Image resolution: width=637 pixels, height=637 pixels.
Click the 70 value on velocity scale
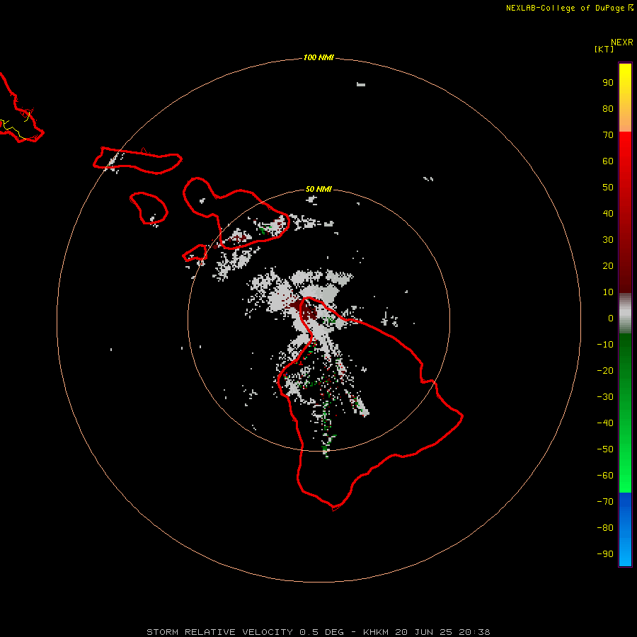[x=608, y=135]
